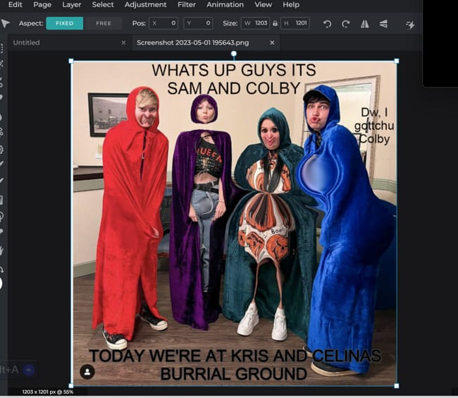Click the profile icon on the image

coord(87,371)
